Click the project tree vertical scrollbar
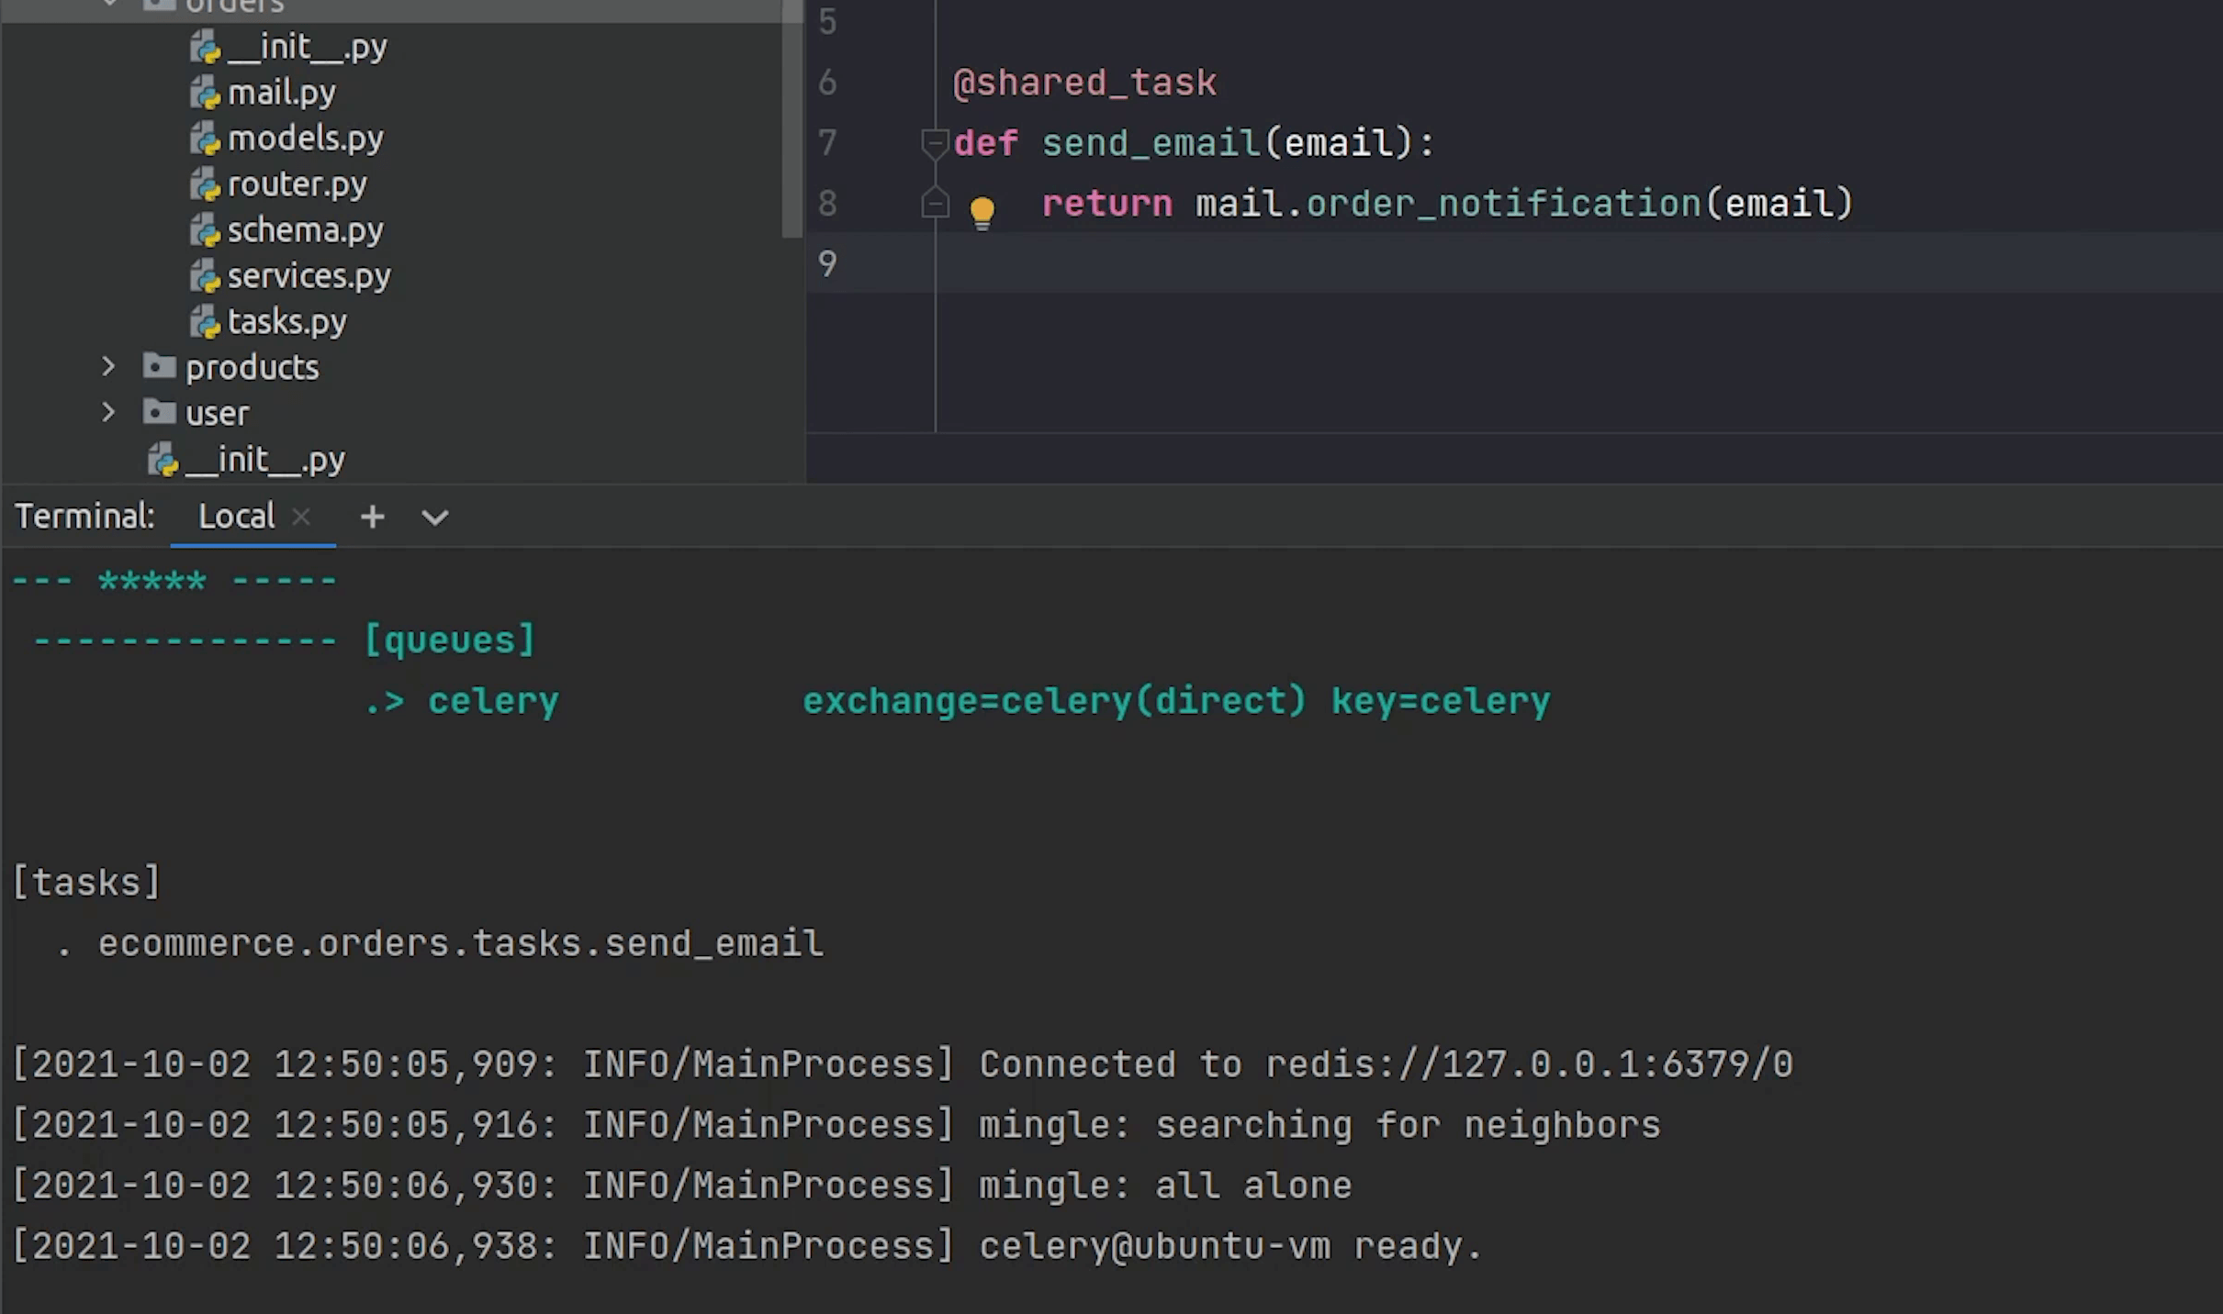This screenshot has height=1314, width=2223. coord(792,119)
